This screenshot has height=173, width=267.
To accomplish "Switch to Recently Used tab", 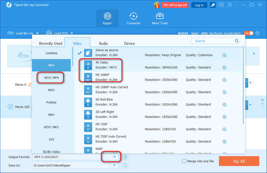I will pos(51,43).
